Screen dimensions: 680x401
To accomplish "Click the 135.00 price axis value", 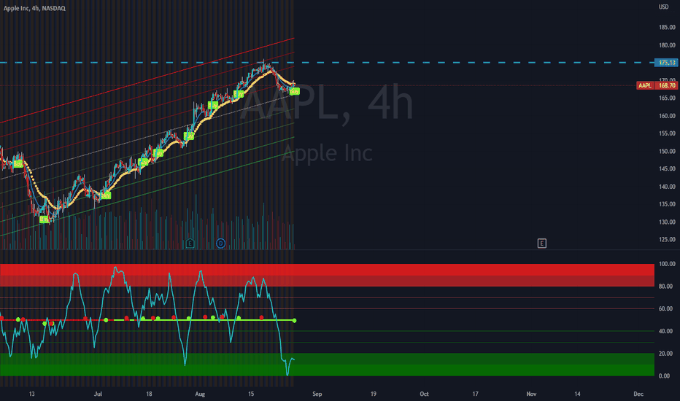I will [x=667, y=204].
